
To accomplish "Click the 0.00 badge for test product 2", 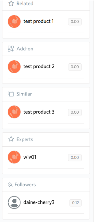I will tap(75, 67).
